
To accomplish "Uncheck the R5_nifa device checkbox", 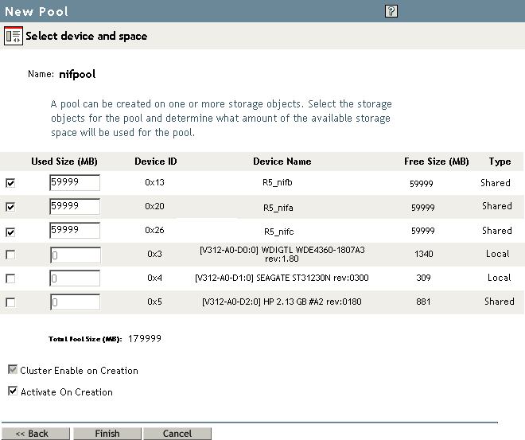I will [10, 207].
